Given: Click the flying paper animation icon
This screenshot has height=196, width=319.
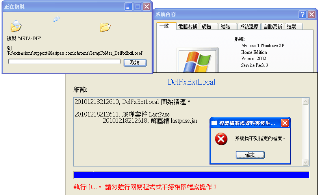Looking at the screenshot, I should 56,19.
